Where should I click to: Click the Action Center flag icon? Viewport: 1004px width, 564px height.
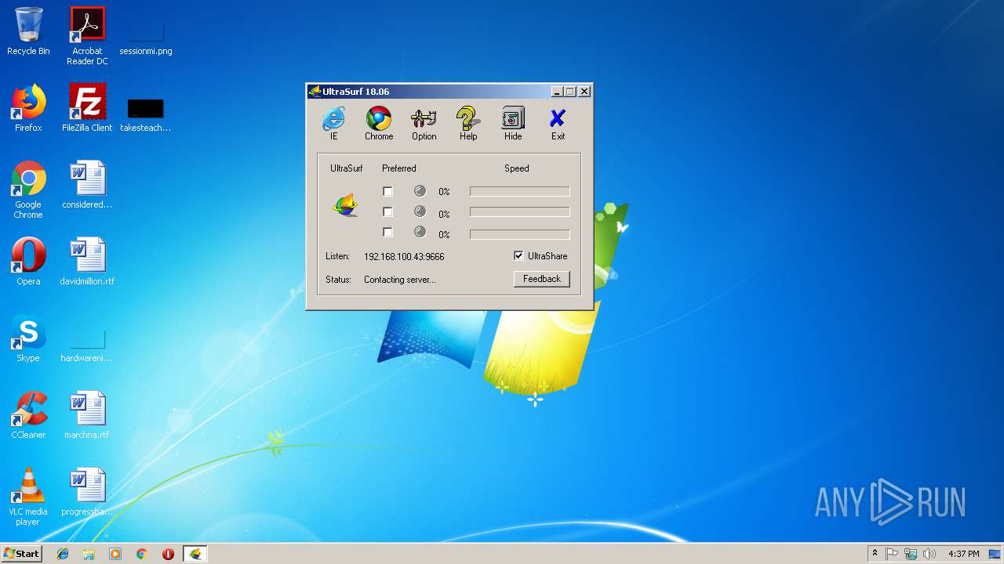pos(892,554)
